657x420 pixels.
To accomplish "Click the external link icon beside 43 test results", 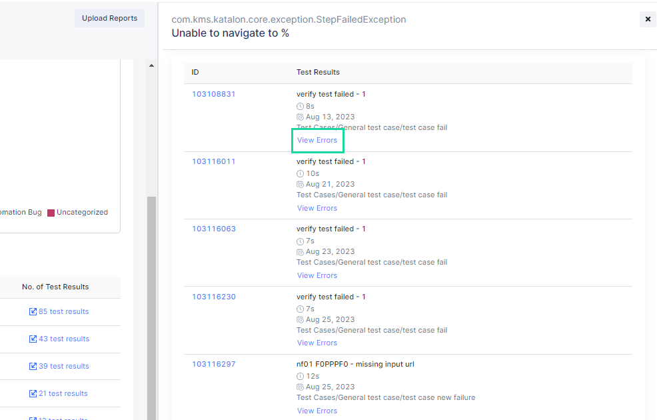I will tap(32, 338).
